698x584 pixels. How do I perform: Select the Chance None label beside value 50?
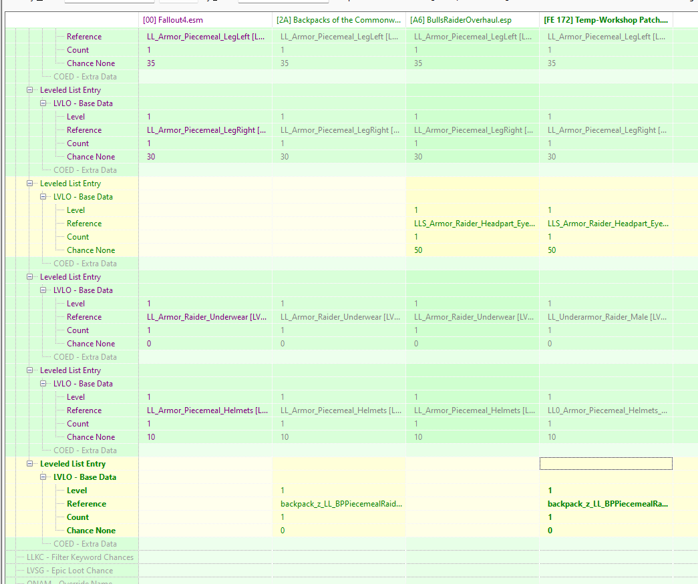91,250
